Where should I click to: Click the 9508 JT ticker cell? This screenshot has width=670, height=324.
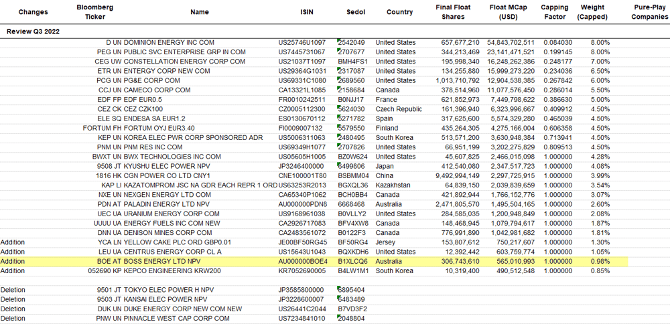(109, 166)
